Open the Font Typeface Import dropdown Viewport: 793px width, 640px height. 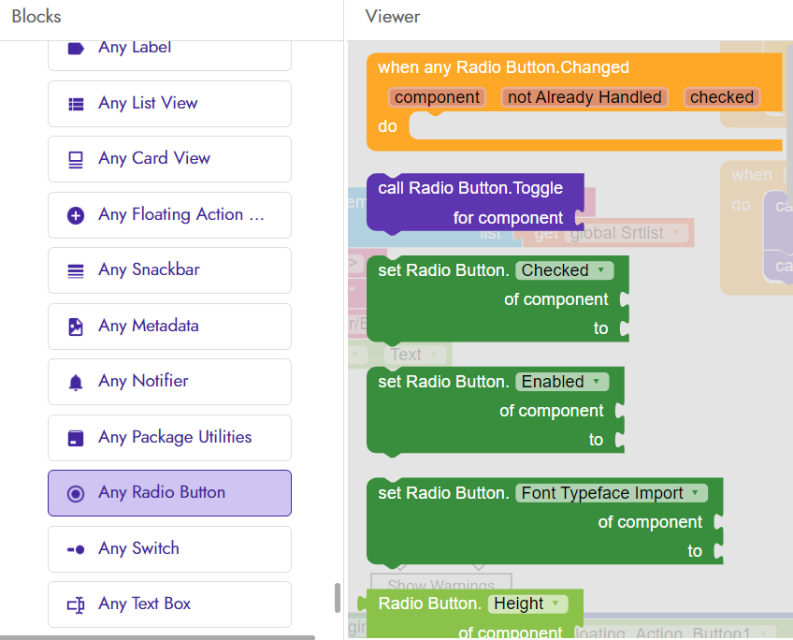(x=611, y=493)
